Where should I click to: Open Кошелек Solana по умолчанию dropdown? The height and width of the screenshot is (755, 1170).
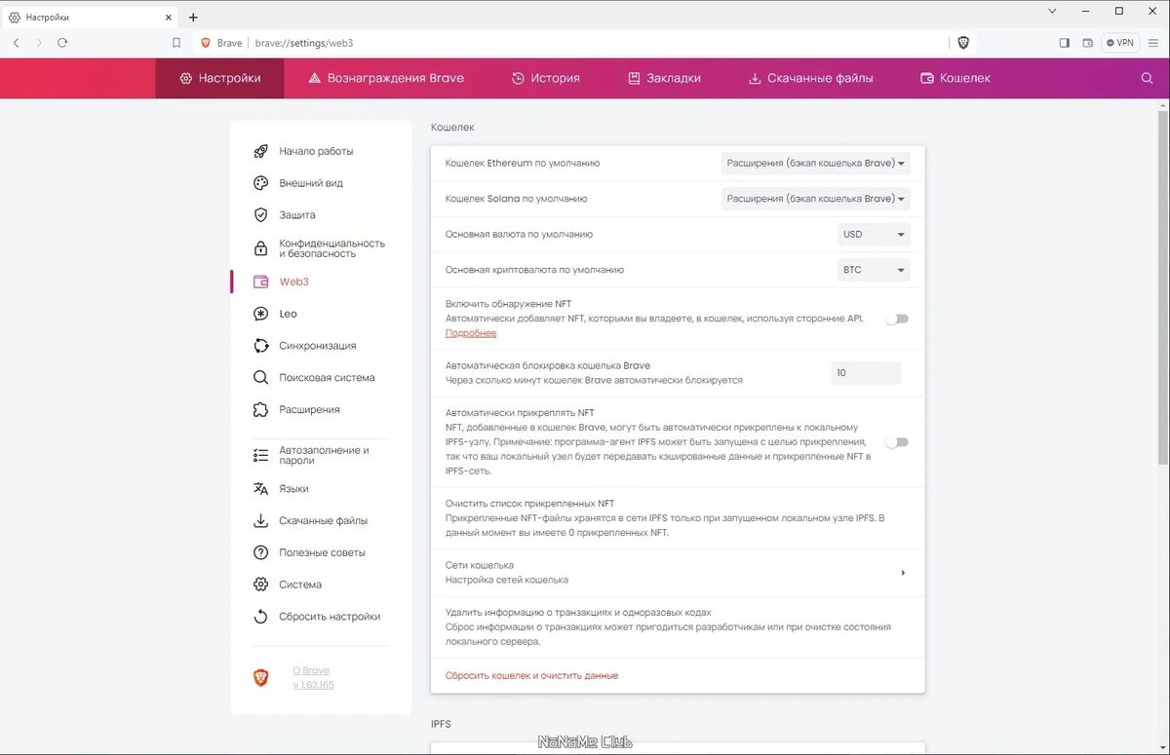coord(816,199)
